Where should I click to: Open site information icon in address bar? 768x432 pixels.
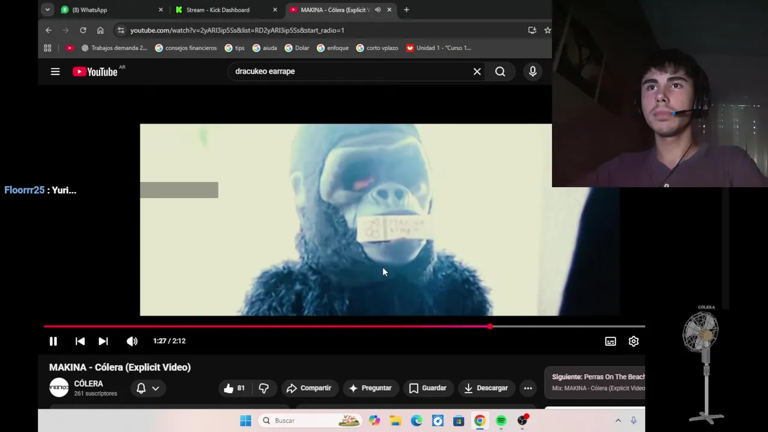pyautogui.click(x=121, y=30)
